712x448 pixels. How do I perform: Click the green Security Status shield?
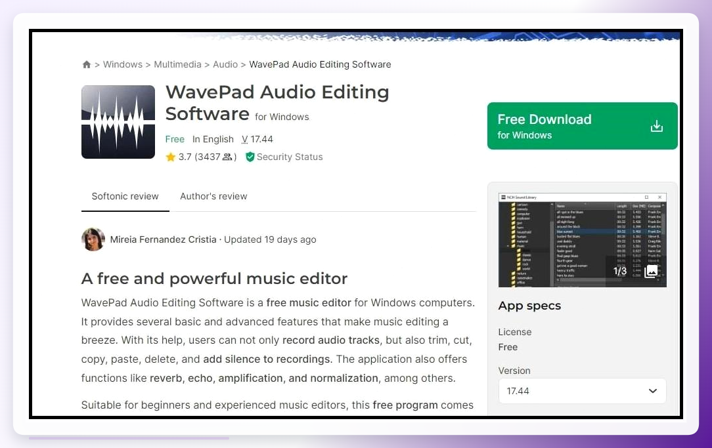click(250, 157)
